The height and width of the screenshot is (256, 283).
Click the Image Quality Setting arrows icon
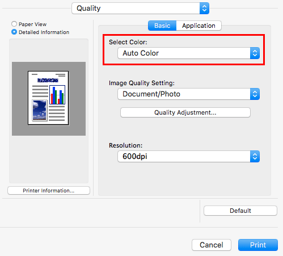(x=255, y=94)
